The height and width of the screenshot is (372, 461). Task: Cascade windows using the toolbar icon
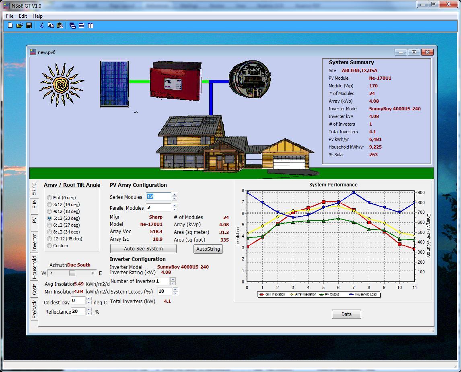72,25
